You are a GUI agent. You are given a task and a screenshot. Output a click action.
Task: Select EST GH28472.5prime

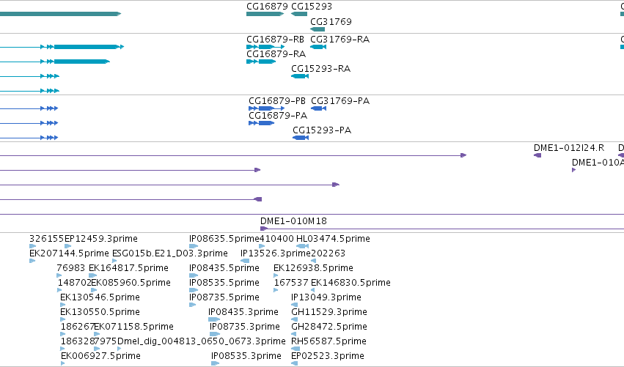pos(328,327)
